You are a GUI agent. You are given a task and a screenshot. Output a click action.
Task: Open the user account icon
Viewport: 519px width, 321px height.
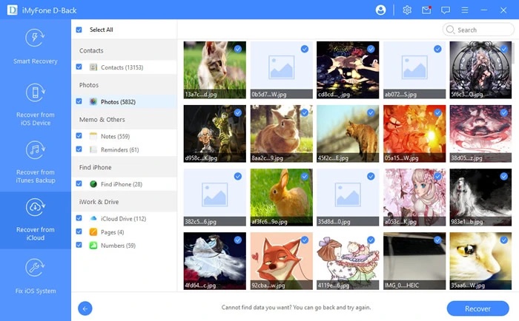[x=380, y=10]
